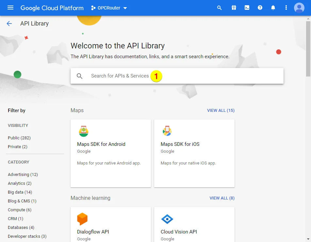The height and width of the screenshot is (242, 311).
Task: Open the free trial gift icon
Action: [x=234, y=8]
